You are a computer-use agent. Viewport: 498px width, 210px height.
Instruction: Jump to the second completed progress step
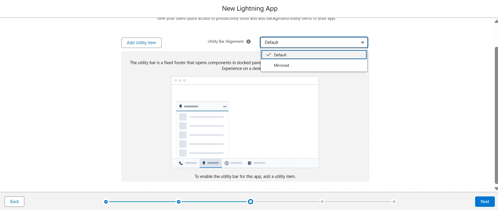point(179,202)
